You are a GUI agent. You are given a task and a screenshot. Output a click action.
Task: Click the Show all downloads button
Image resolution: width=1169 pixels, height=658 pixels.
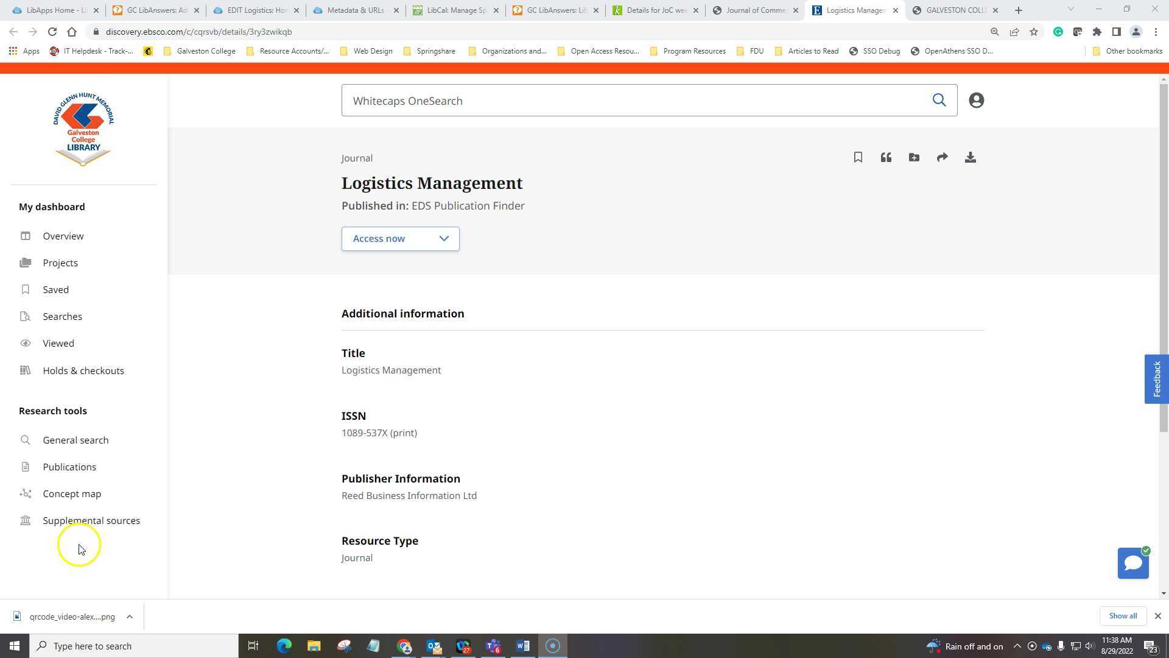1122,616
